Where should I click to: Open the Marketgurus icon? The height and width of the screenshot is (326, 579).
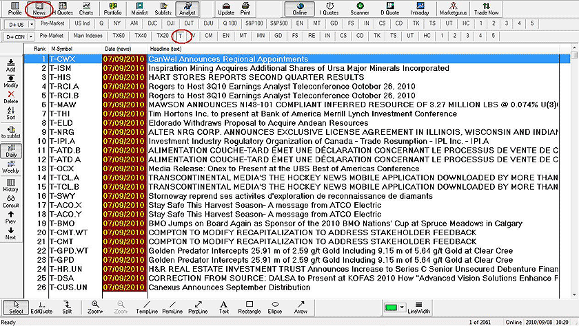pos(453,9)
